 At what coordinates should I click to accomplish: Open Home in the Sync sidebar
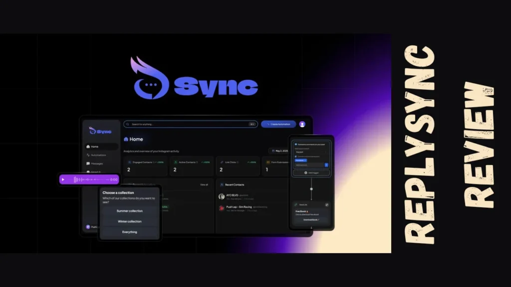point(101,146)
